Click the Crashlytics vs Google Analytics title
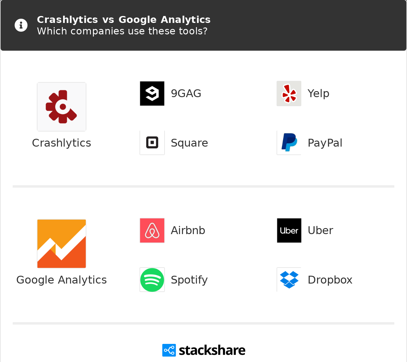Screen dimensions: 407x362 (x=124, y=20)
